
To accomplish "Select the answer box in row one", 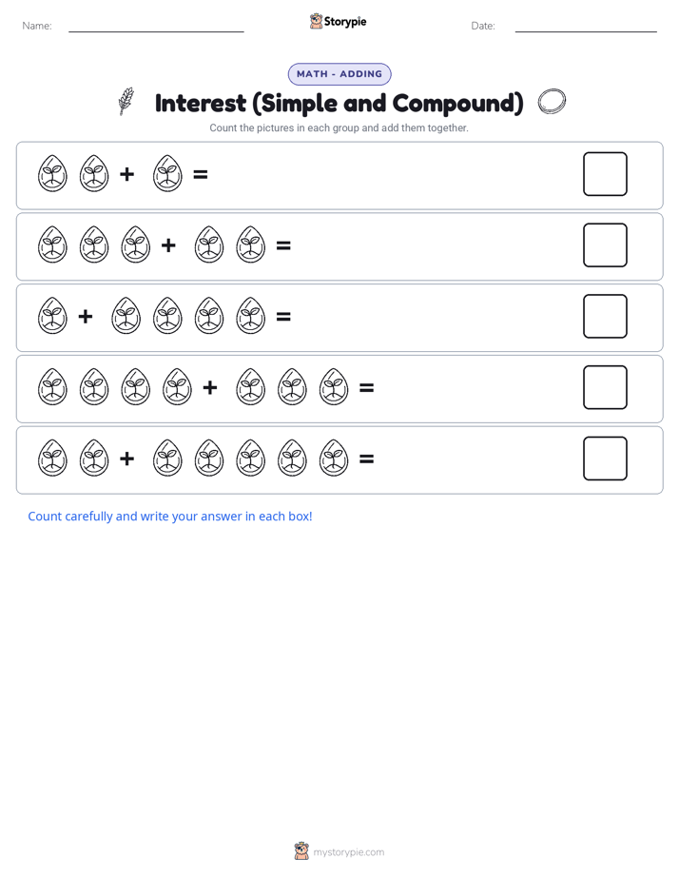I will coord(605,174).
